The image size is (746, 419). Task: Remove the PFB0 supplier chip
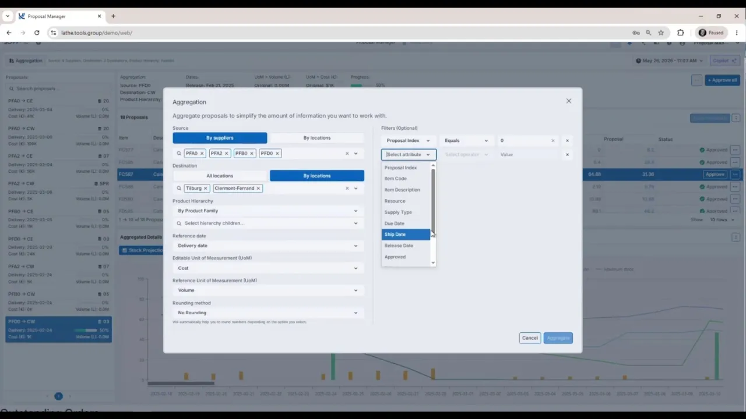[x=252, y=154]
